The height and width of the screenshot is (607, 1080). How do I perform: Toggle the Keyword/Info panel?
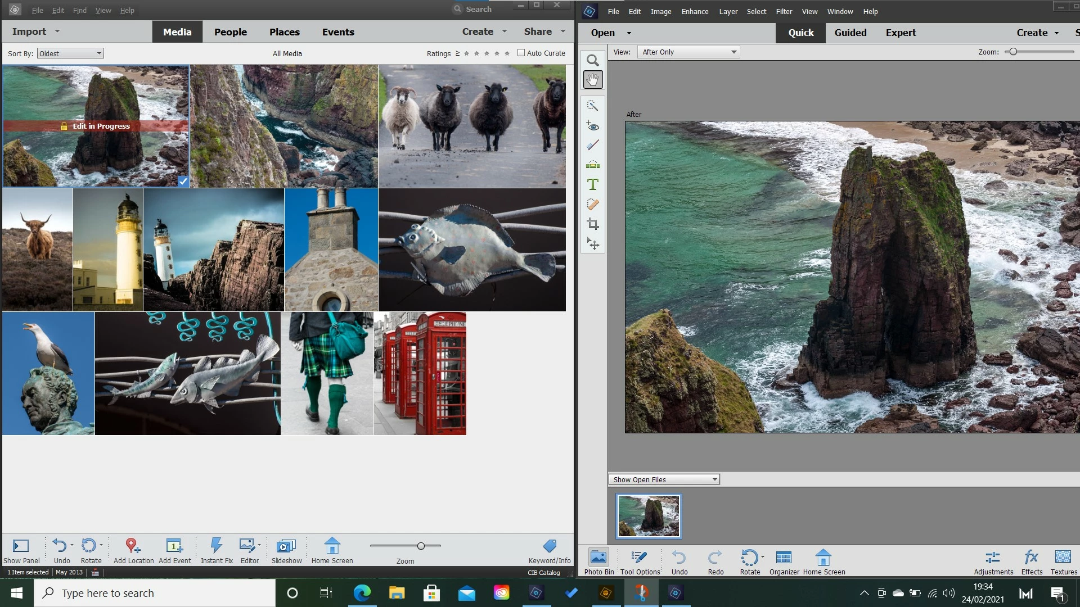click(550, 546)
